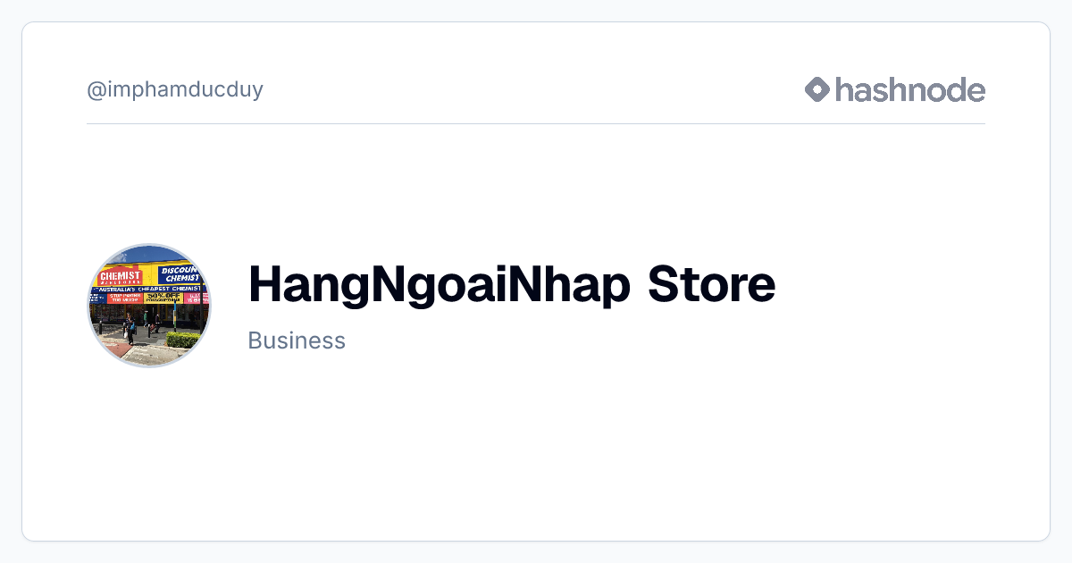Screen dimensions: 1072x563
Task: Click the yellow Australia's Cheapest Chemist banner
Action: click(x=150, y=290)
